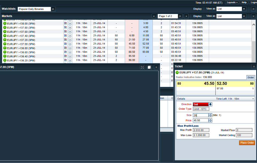Click green icon for EUR/JPY >137.20 row
257x163 pixels.
tap(5, 40)
